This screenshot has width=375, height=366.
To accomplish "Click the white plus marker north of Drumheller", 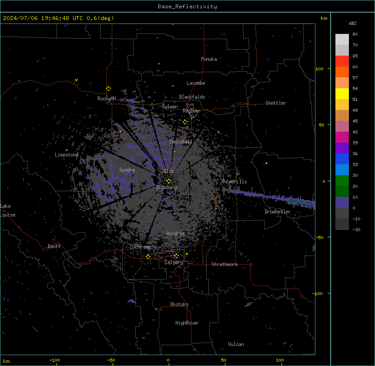I will (266, 163).
